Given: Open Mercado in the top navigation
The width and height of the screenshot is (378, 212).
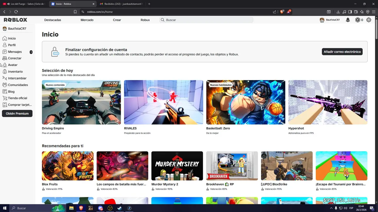Looking at the screenshot, I should [x=87, y=20].
